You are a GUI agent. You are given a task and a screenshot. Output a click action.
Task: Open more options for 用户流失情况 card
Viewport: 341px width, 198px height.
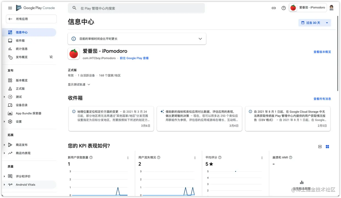tap(195, 158)
